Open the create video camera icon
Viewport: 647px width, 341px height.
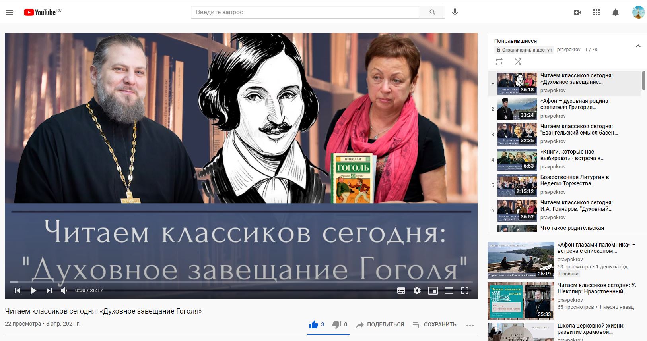pyautogui.click(x=577, y=12)
